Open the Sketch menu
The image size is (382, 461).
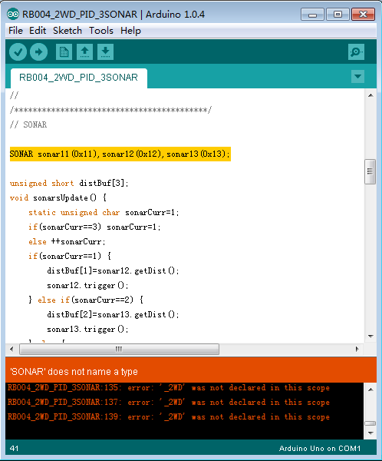68,31
